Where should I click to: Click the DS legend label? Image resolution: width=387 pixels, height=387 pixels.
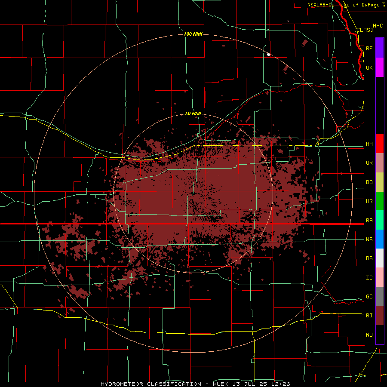[369, 258]
